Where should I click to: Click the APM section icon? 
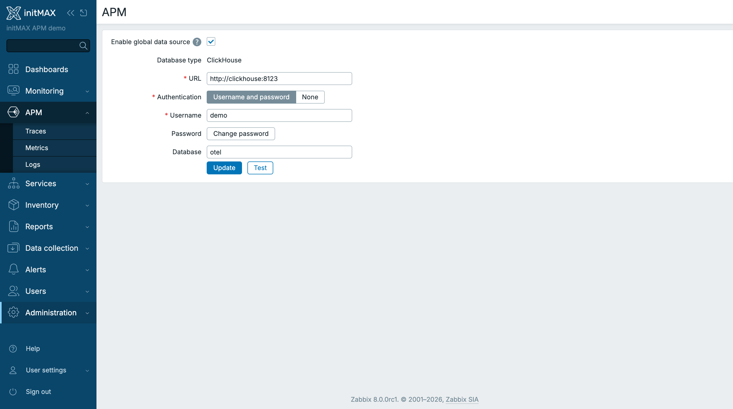(13, 112)
